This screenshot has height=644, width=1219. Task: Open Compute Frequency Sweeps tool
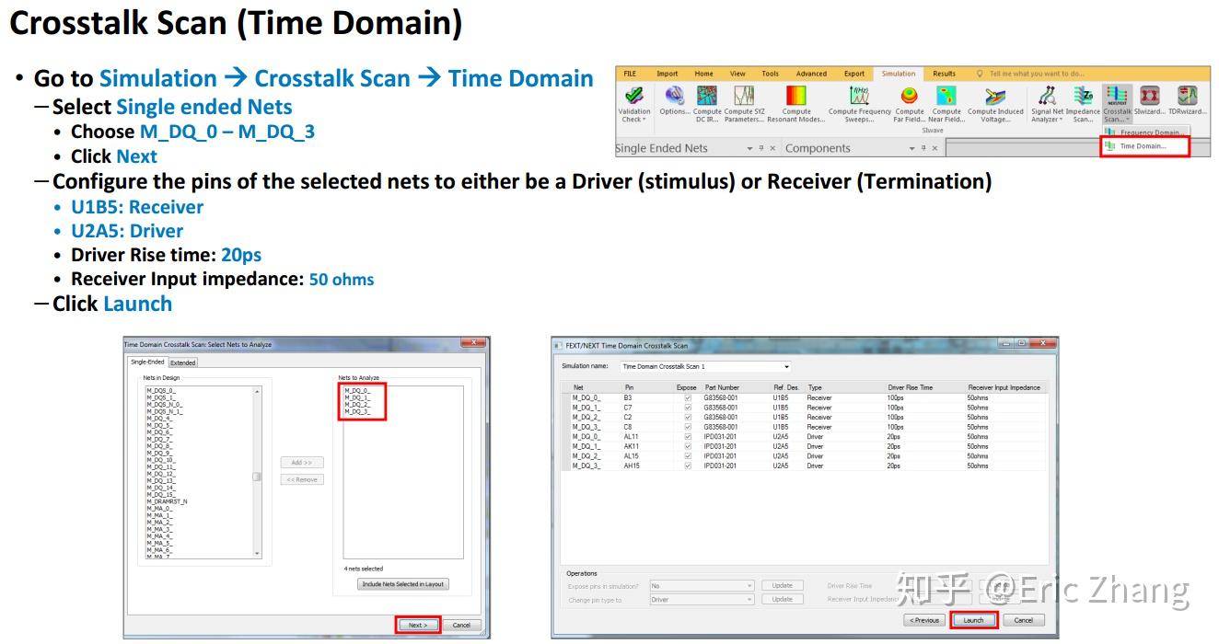[x=860, y=96]
